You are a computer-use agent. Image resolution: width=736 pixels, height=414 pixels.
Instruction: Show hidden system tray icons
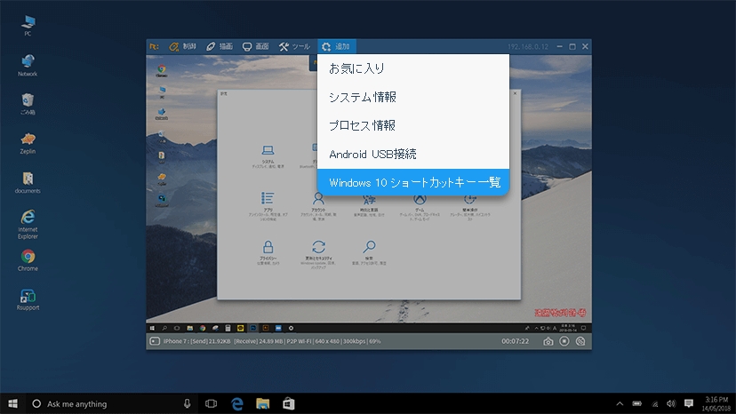620,403
